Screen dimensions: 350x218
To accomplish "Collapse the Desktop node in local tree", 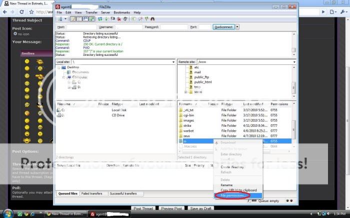I will [59, 67].
